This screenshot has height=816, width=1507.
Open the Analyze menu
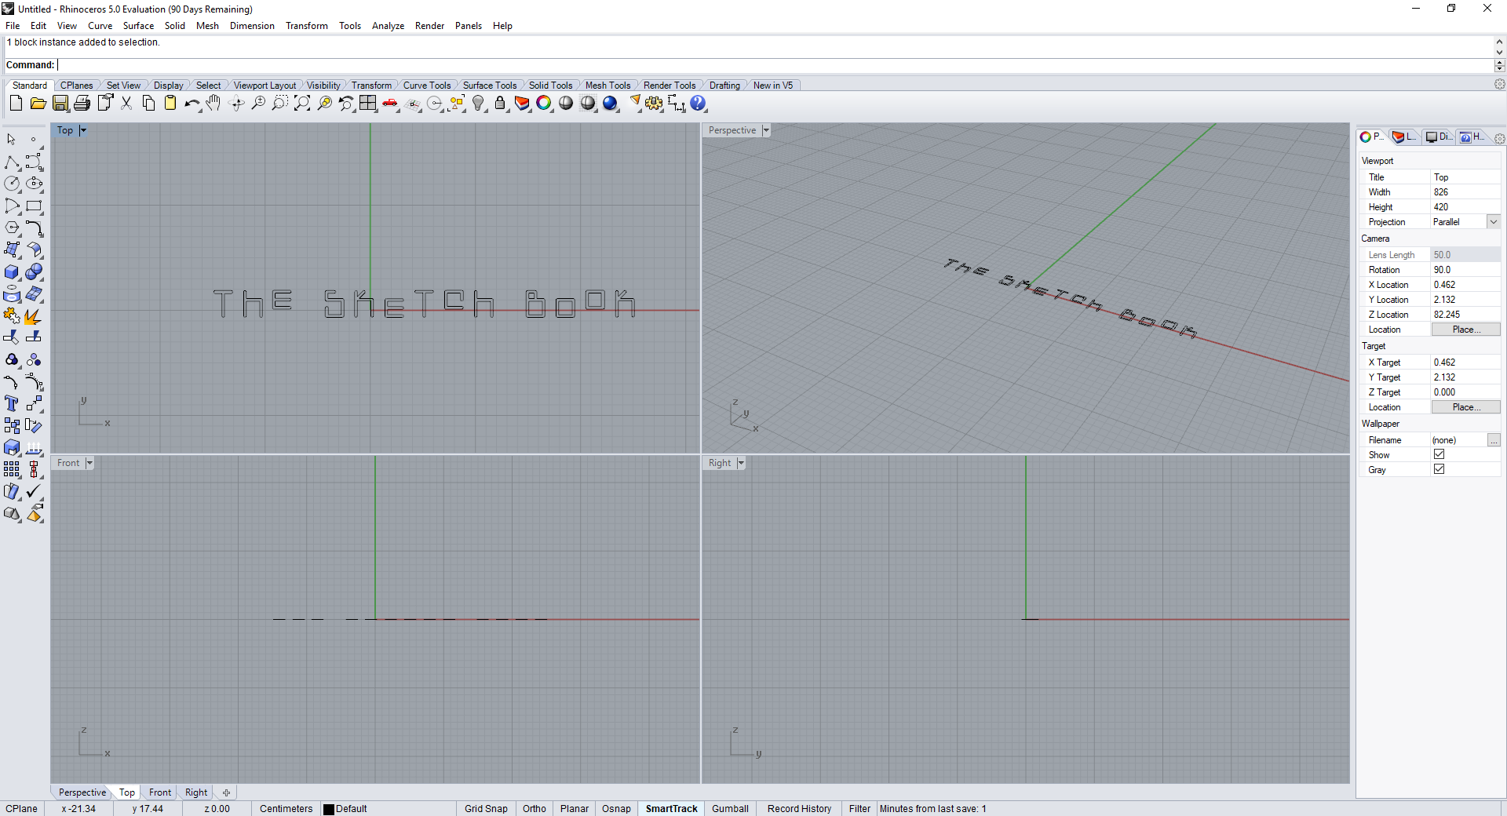(388, 26)
